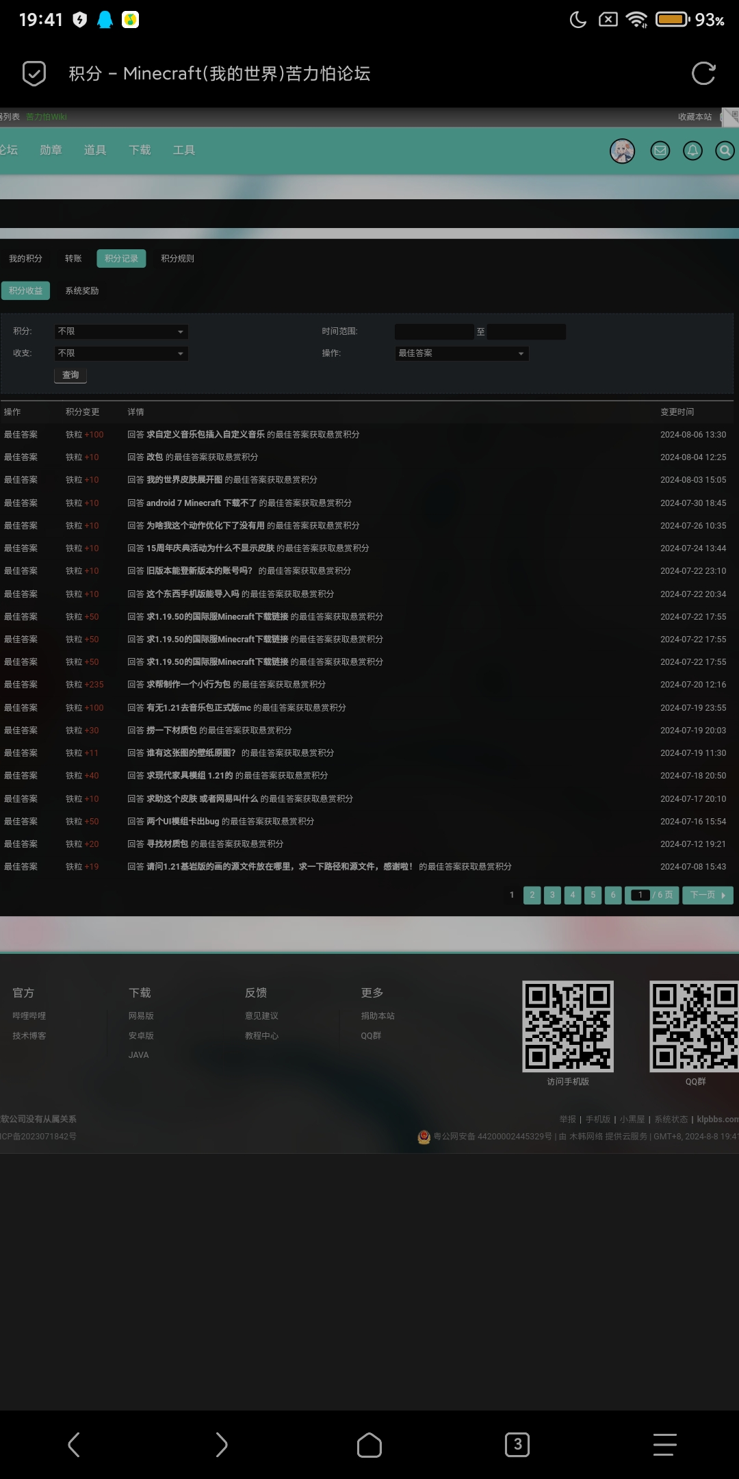Focus the start date input field
The image size is (739, 1479).
pos(434,331)
